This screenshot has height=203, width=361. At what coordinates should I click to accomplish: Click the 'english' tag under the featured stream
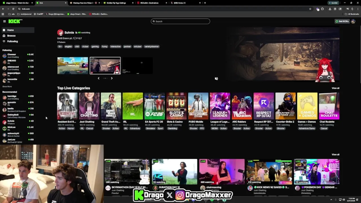point(68,47)
